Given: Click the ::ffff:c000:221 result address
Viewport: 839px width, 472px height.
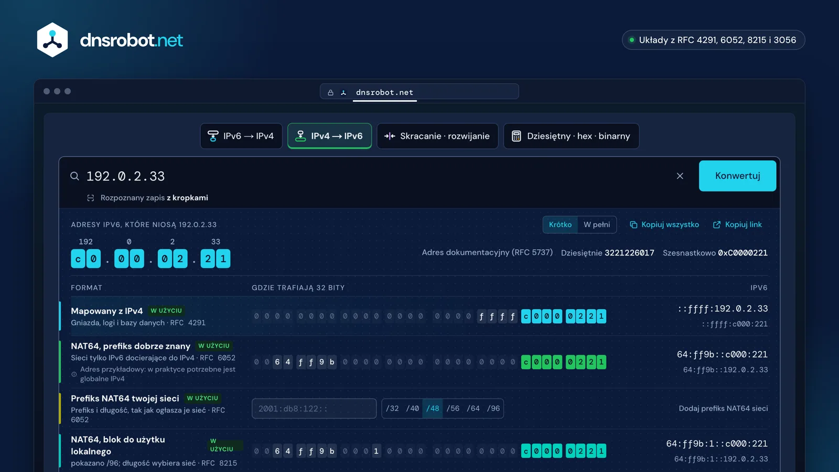Looking at the screenshot, I should click(735, 324).
